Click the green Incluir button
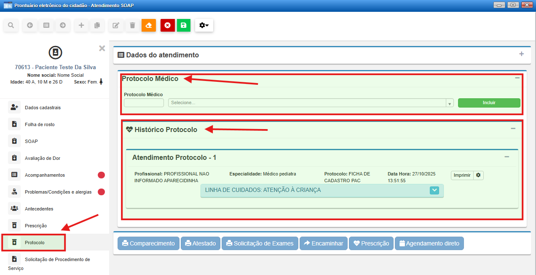 pyautogui.click(x=489, y=103)
